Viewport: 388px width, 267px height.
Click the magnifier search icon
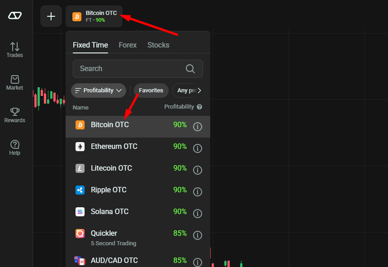(190, 69)
